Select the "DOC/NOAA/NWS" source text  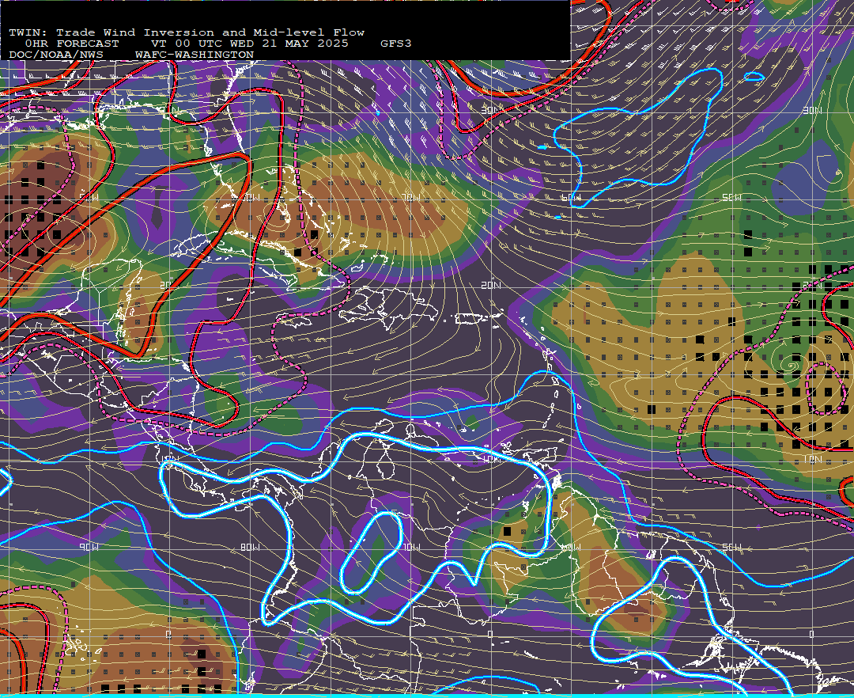pos(55,55)
